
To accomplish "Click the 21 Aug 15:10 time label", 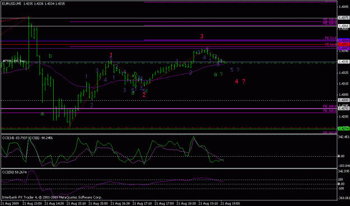I will (76, 204).
